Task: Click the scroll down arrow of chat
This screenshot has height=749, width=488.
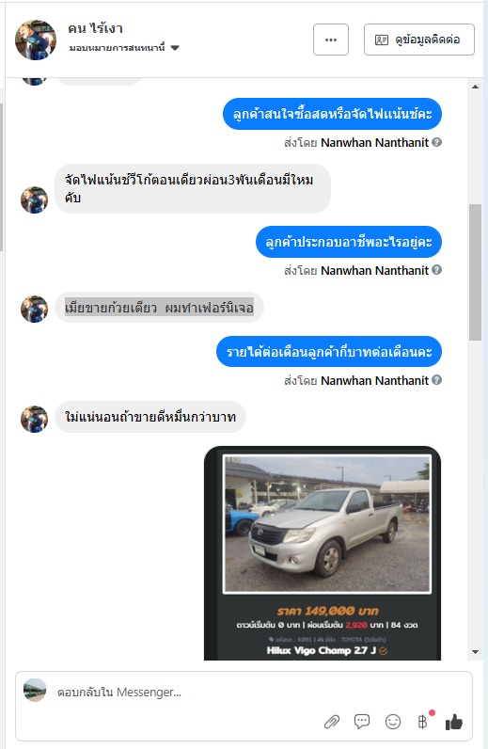Action: pos(475,651)
